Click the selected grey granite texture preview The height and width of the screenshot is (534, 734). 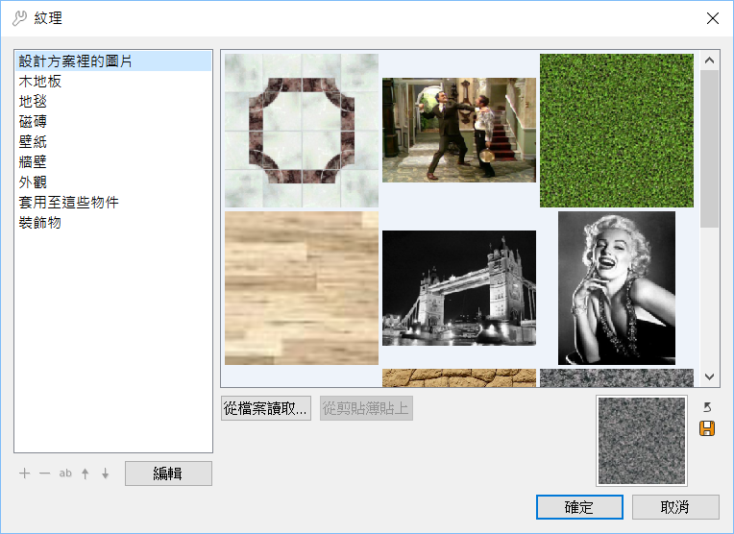click(642, 441)
